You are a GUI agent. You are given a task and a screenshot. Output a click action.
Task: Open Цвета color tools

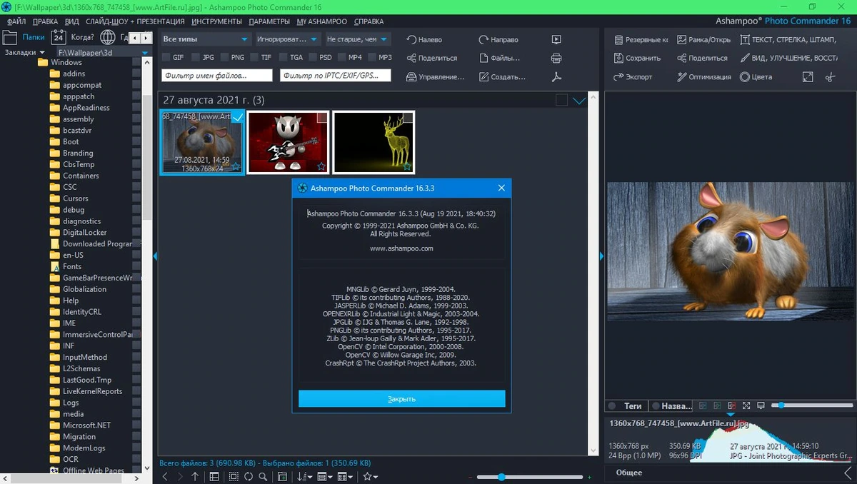pos(756,76)
